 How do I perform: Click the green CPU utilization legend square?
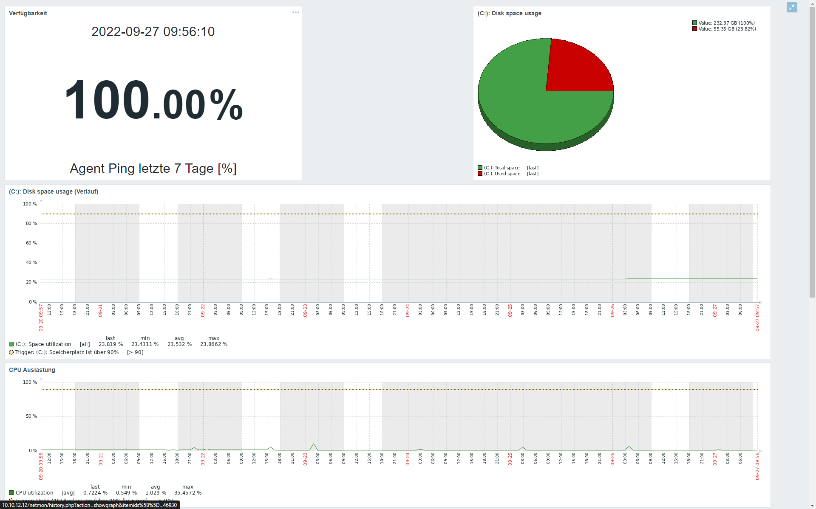tap(11, 493)
